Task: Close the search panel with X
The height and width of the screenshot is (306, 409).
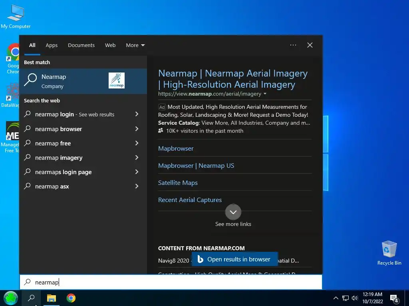Action: [310, 45]
